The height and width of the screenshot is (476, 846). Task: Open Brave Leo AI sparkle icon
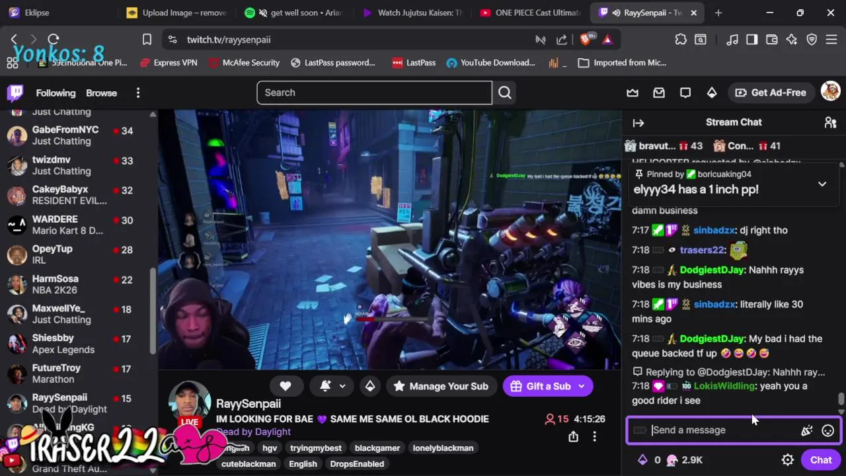[792, 40]
